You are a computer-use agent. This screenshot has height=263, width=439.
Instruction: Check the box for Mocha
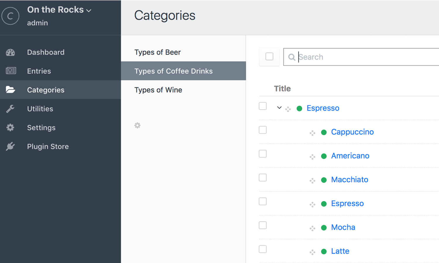(x=263, y=225)
